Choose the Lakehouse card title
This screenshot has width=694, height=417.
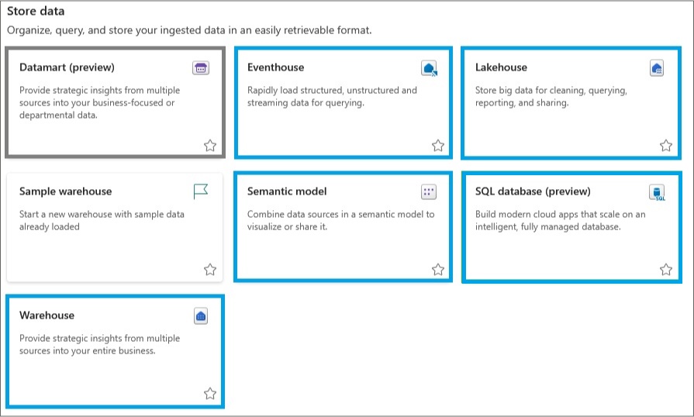[x=501, y=67]
